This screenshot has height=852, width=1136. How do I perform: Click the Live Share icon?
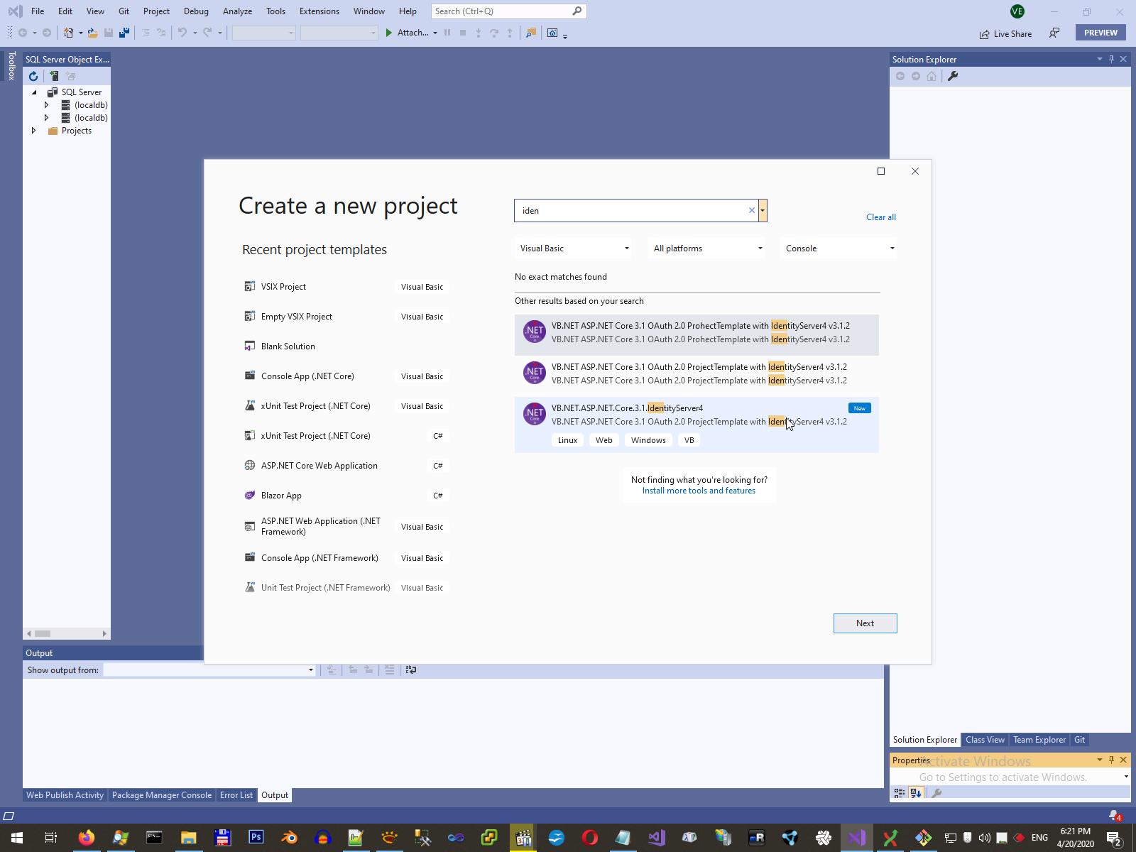point(984,34)
